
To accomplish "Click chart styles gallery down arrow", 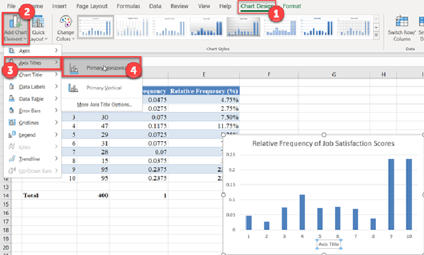I will pos(376,27).
